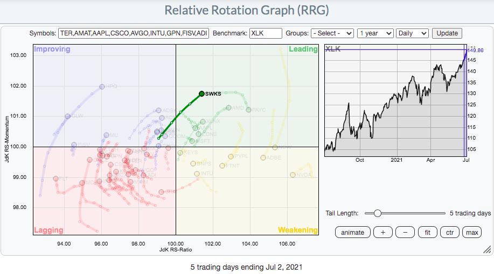The width and height of the screenshot is (494, 274).
Task: Select the ADBE data point marker
Action: [263, 157]
